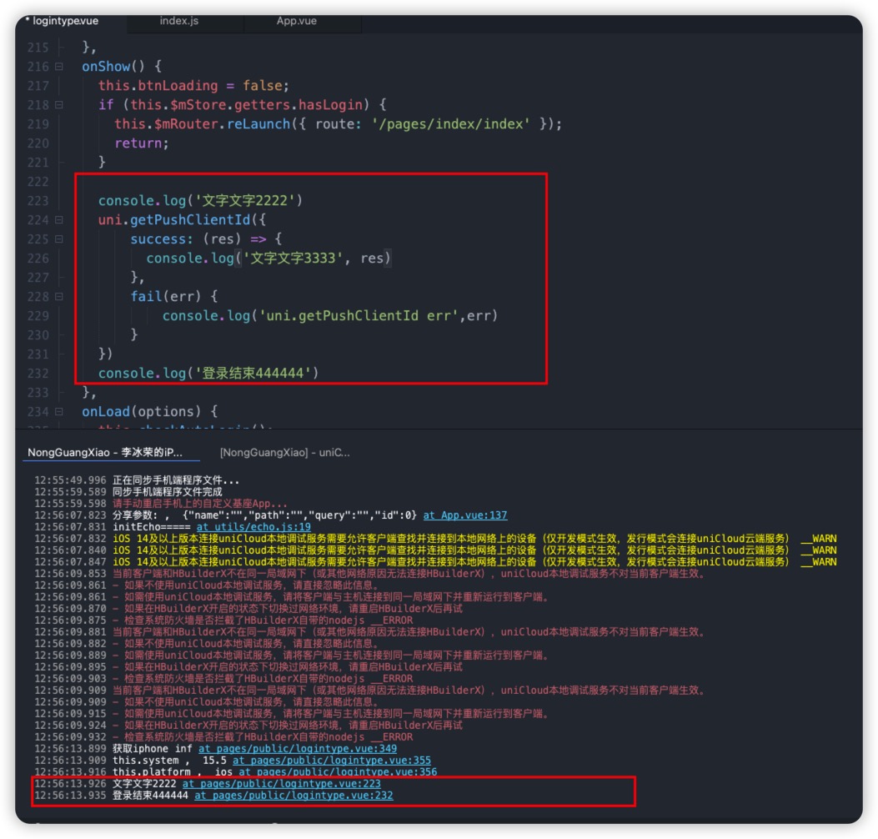
Task: Fold the onLoad(options) function
Action: pyautogui.click(x=59, y=412)
